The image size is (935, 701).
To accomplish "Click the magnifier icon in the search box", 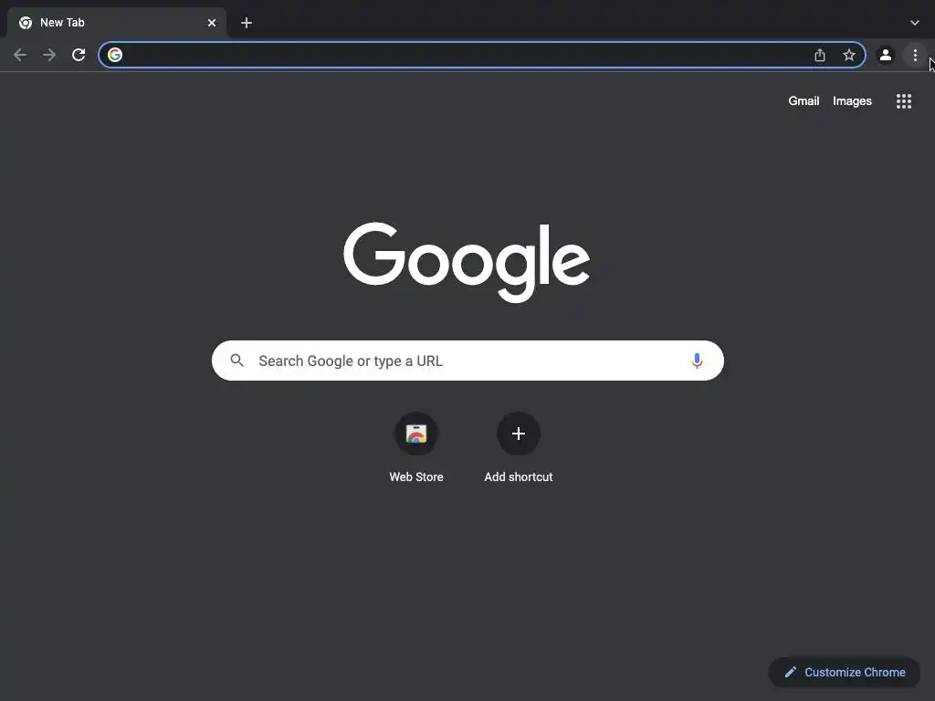I will [237, 361].
